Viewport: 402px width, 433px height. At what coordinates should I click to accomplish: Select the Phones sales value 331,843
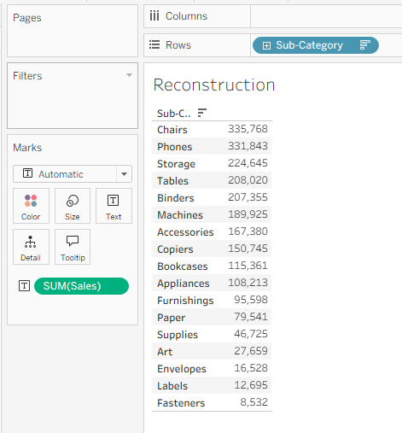[x=248, y=146]
